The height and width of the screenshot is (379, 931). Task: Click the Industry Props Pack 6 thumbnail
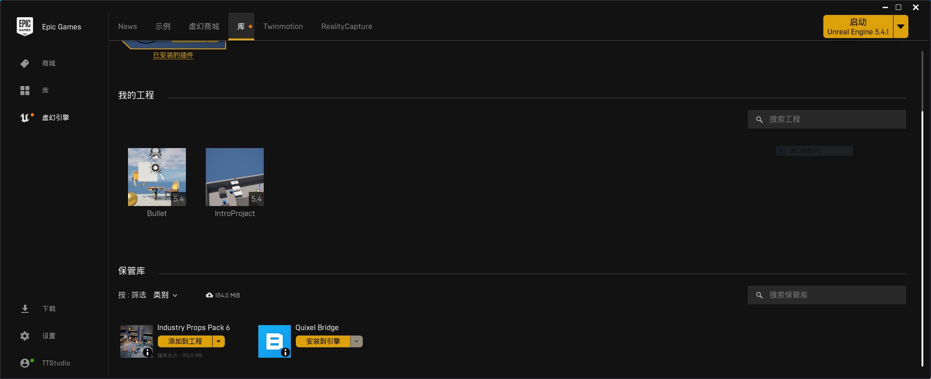click(x=137, y=341)
